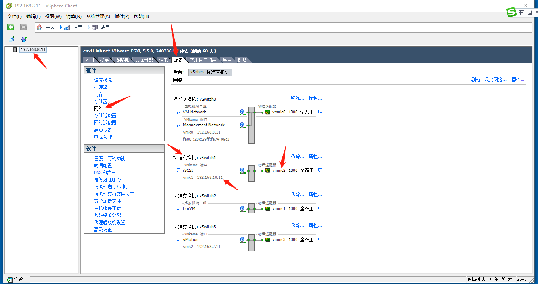Switch to the 权限 tab
Viewport: 538px width, 284px height.
coord(242,60)
